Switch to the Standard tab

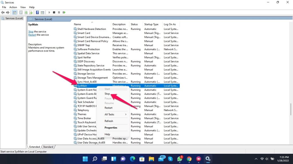pyautogui.click(x=48, y=147)
